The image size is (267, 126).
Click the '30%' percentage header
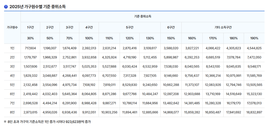(x=30, y=38)
